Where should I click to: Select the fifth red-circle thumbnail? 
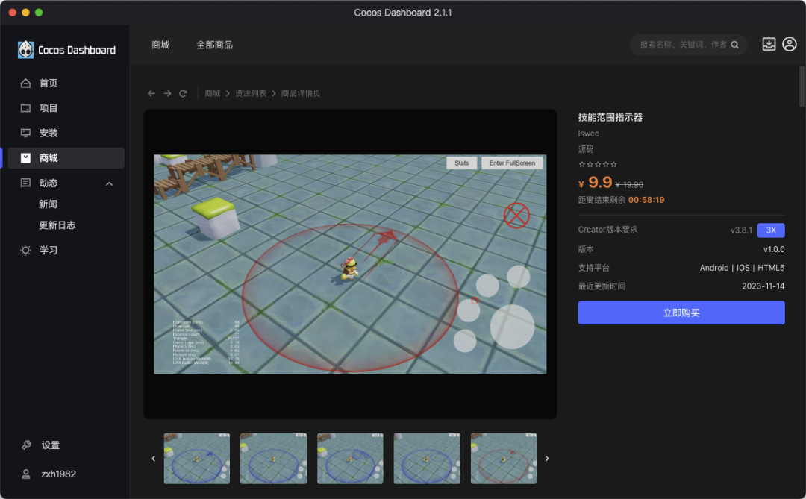[503, 459]
